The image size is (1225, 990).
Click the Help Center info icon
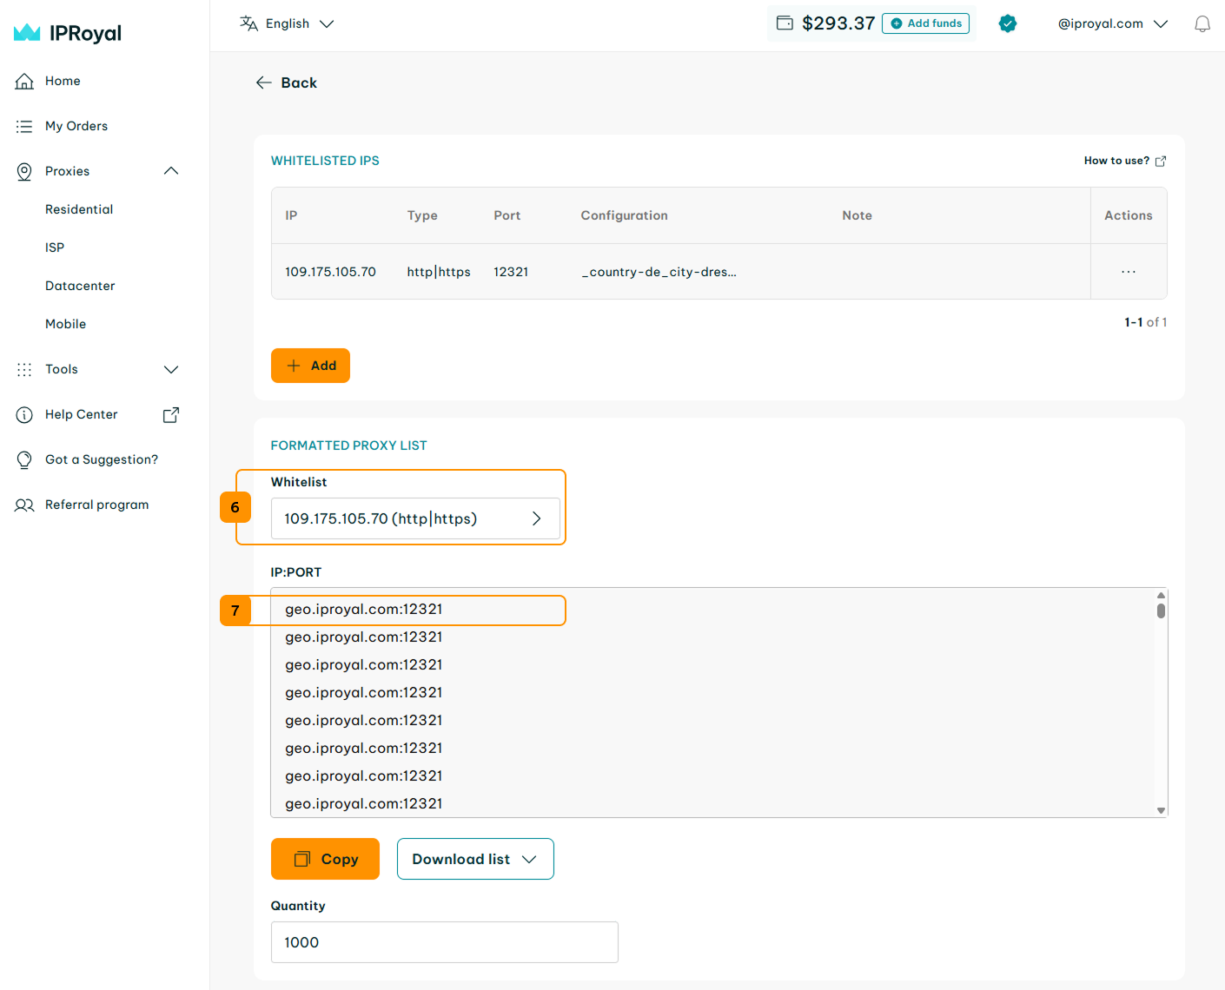[24, 414]
